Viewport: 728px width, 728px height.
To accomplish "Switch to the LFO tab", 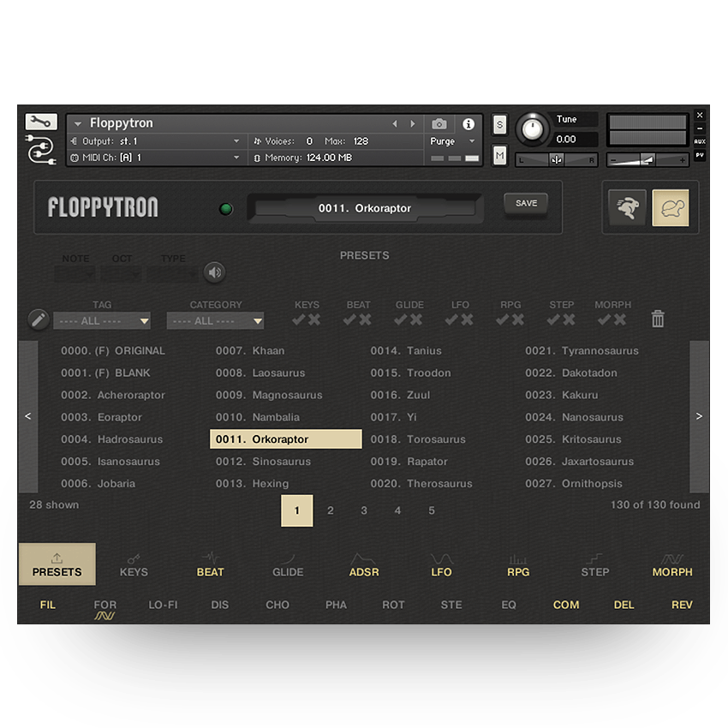I will click(x=441, y=565).
